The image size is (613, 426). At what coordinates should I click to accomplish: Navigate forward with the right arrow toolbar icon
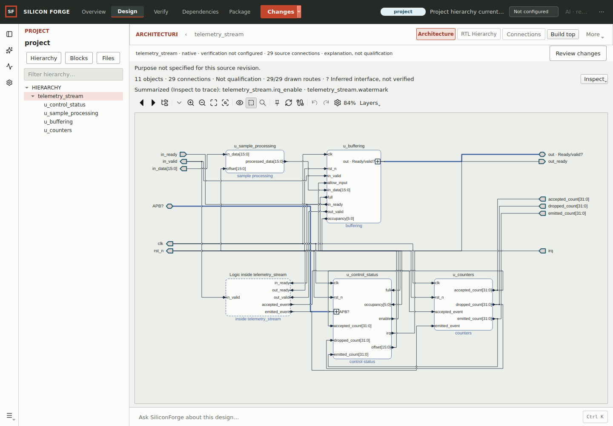point(153,103)
